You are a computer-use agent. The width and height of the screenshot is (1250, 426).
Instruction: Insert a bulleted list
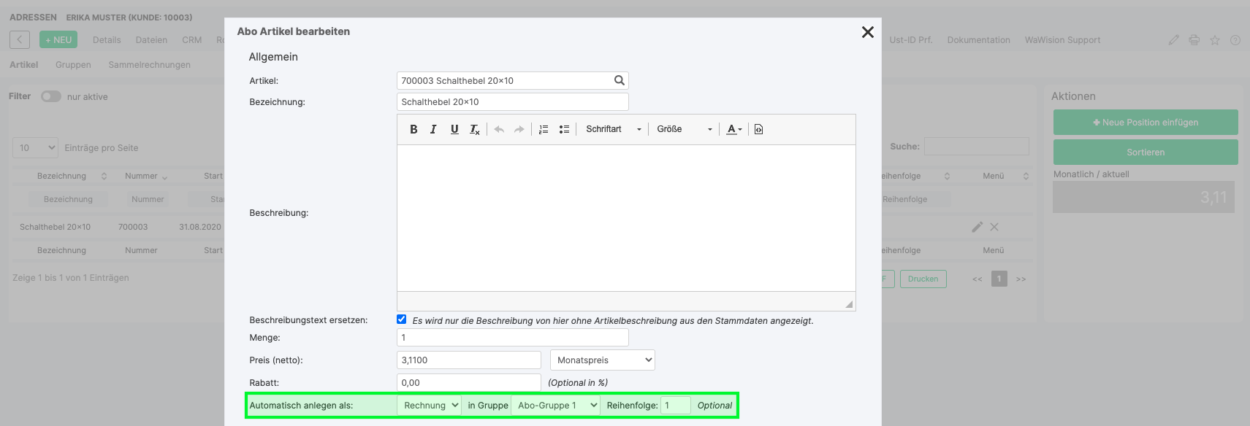click(564, 129)
